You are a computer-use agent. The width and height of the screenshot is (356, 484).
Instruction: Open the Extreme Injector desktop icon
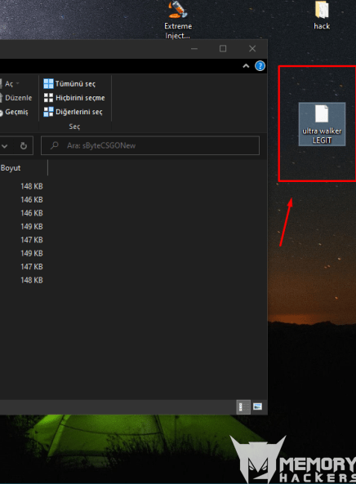(x=178, y=19)
